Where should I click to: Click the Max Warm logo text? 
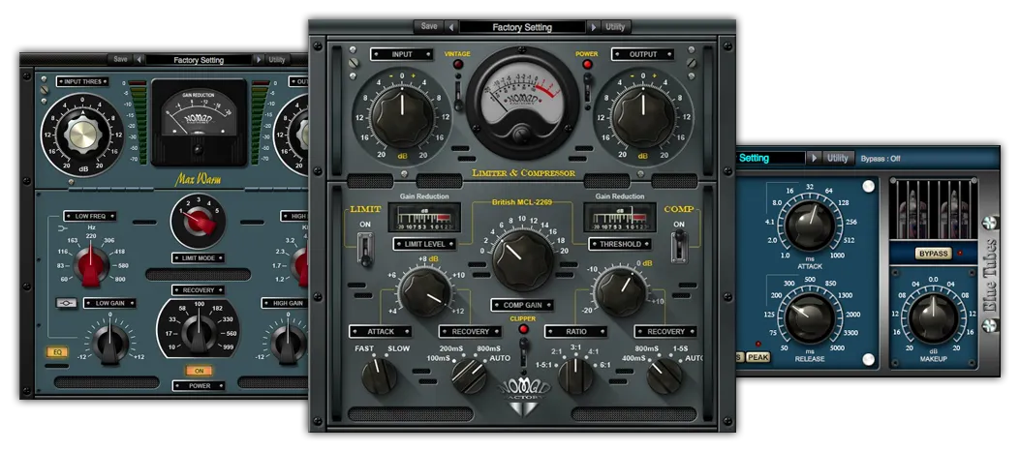point(199,180)
